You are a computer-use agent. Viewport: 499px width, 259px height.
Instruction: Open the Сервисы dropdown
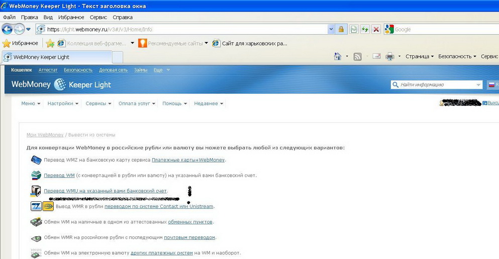pos(98,103)
